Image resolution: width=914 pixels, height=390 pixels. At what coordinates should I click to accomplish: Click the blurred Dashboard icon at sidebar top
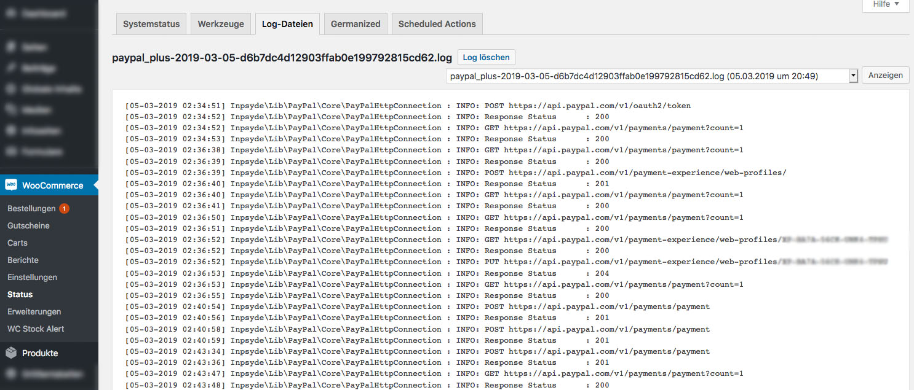(11, 12)
